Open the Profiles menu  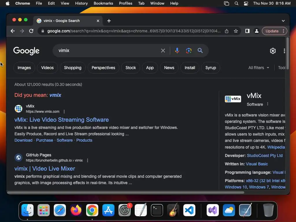pyautogui.click(x=125, y=3)
